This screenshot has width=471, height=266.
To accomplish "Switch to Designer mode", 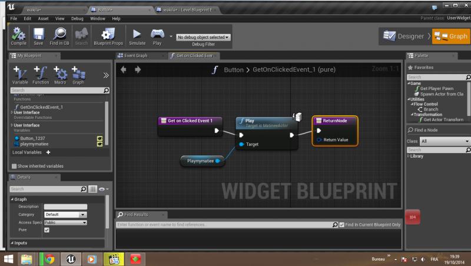I will pos(404,36).
